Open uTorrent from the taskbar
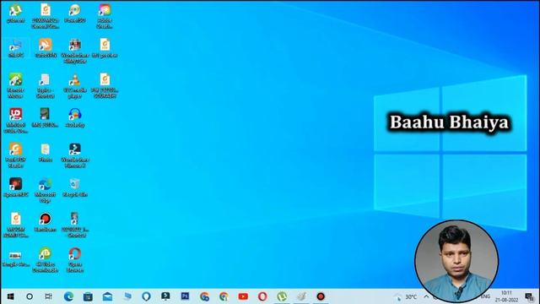This screenshot has width=540, height=304. [x=282, y=296]
